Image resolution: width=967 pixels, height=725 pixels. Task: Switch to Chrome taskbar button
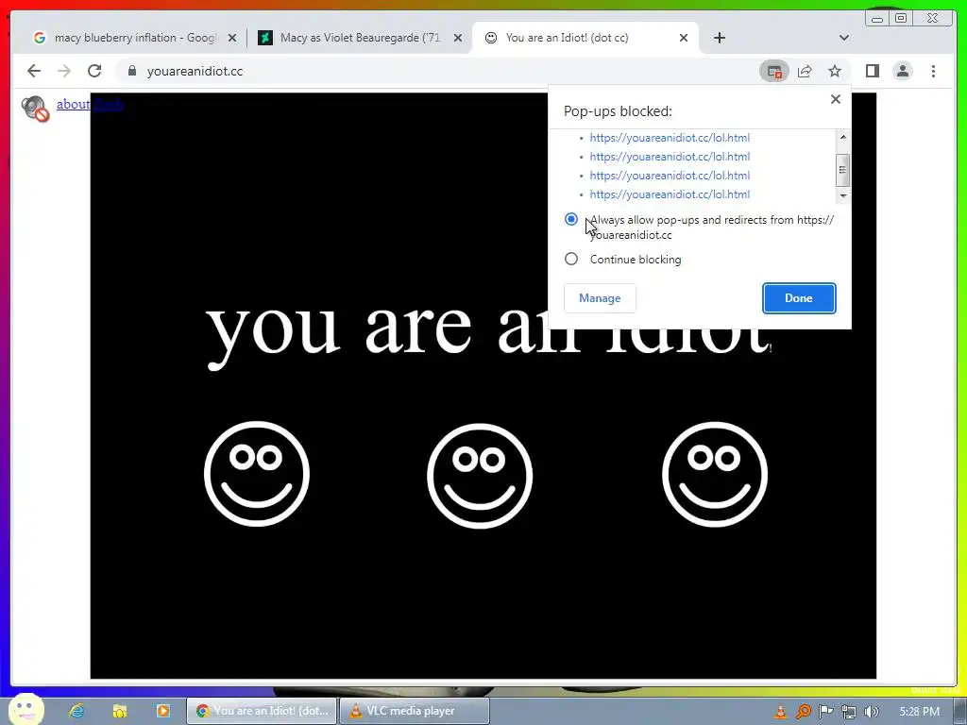point(263,711)
